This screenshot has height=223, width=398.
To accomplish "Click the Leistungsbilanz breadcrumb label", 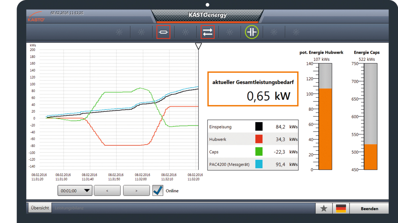I will tap(69, 208).
